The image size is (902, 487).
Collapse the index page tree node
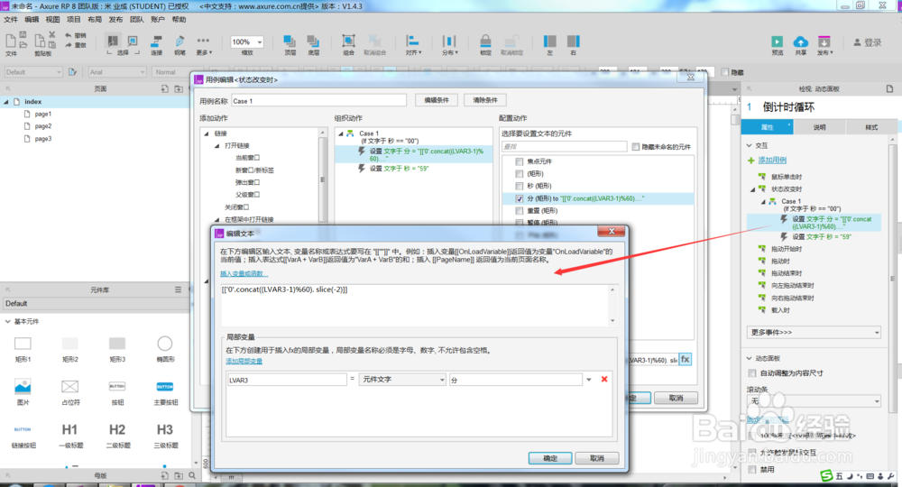pyautogui.click(x=6, y=102)
